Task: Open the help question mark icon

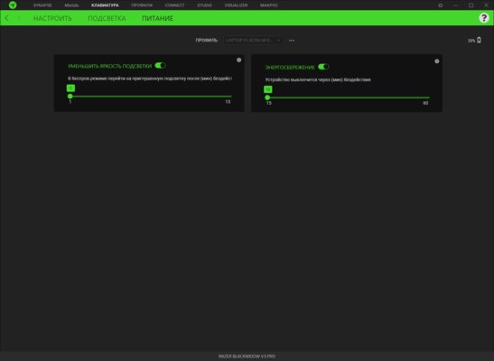Action: (x=483, y=18)
